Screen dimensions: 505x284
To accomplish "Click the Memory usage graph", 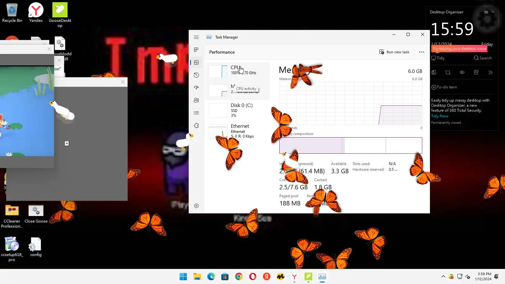I will [351, 104].
